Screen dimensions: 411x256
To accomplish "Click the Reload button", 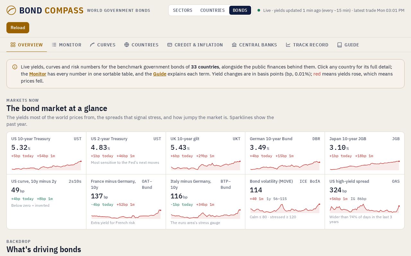I will (18, 28).
